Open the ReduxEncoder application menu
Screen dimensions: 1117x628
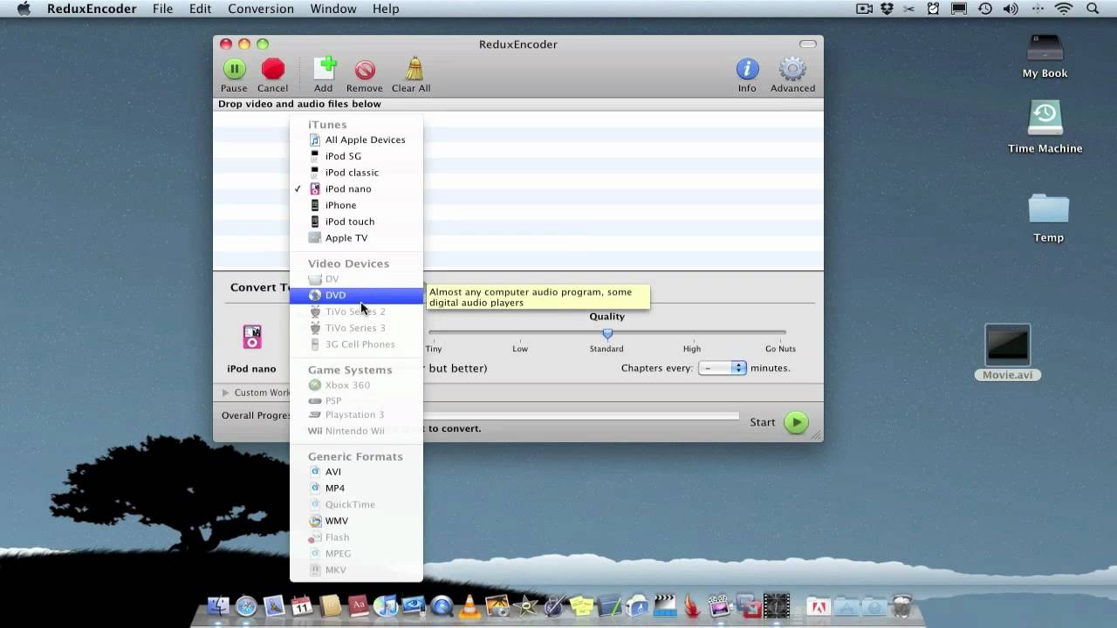coord(92,9)
